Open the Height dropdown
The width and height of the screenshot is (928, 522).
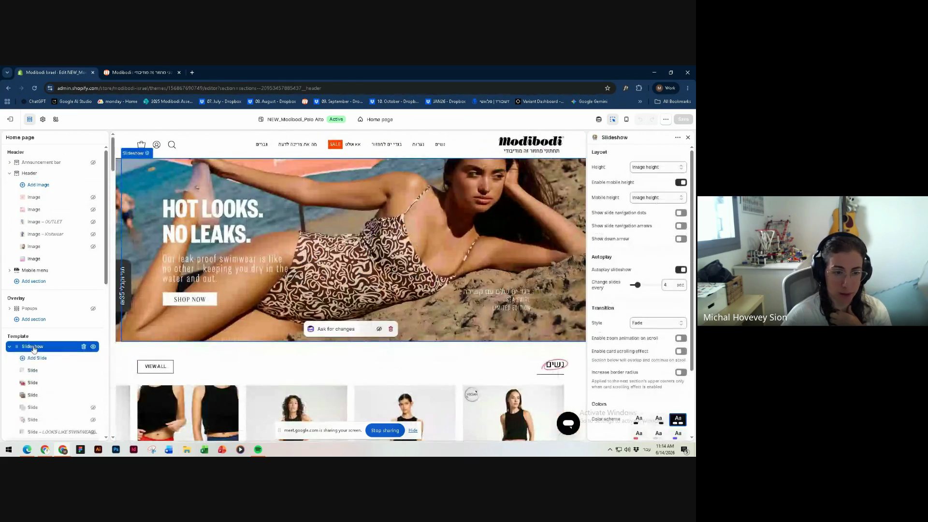coord(658,167)
